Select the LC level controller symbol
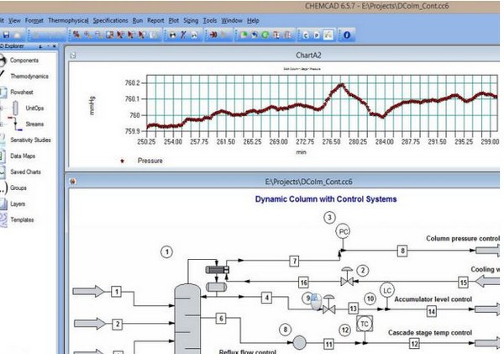 click(x=387, y=290)
